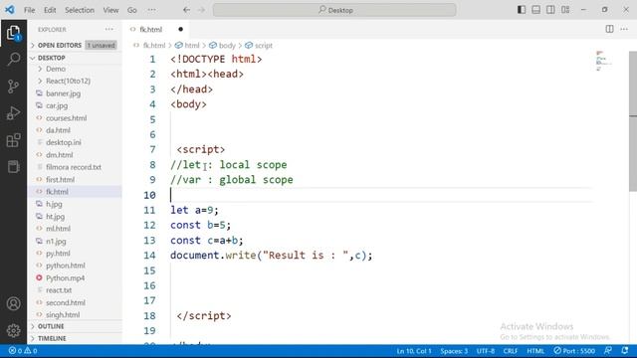The height and width of the screenshot is (358, 637).
Task: Click line number 11 in the gutter
Action: click(149, 210)
